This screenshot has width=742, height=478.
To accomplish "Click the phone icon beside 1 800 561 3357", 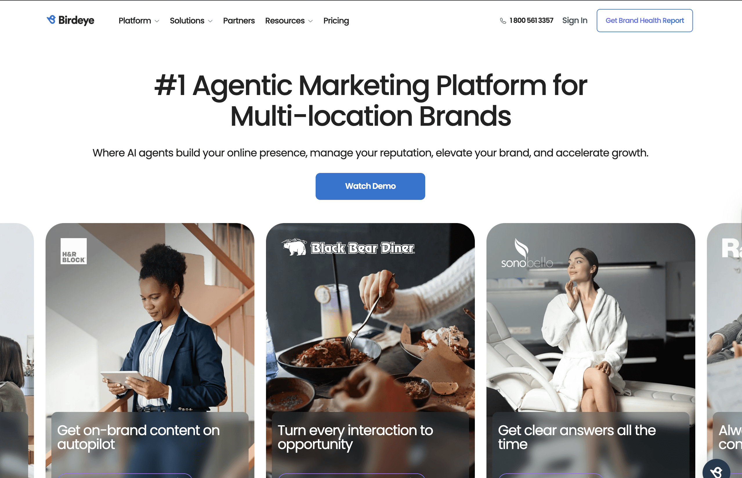I will click(x=503, y=21).
